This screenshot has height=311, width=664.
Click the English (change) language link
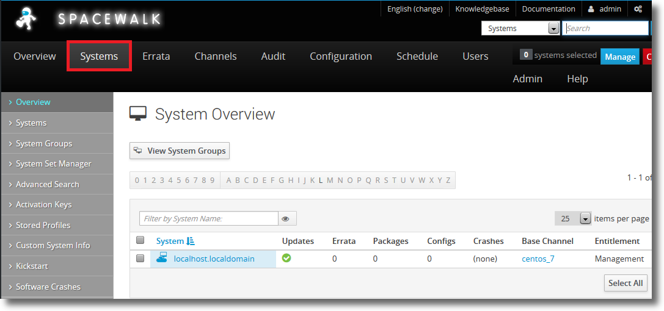pyautogui.click(x=415, y=9)
